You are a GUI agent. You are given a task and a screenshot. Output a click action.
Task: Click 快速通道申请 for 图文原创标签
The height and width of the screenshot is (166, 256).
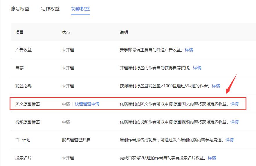coord(87,104)
